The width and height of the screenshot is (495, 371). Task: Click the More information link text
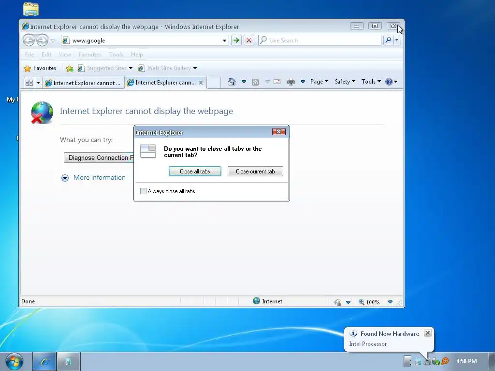[100, 177]
